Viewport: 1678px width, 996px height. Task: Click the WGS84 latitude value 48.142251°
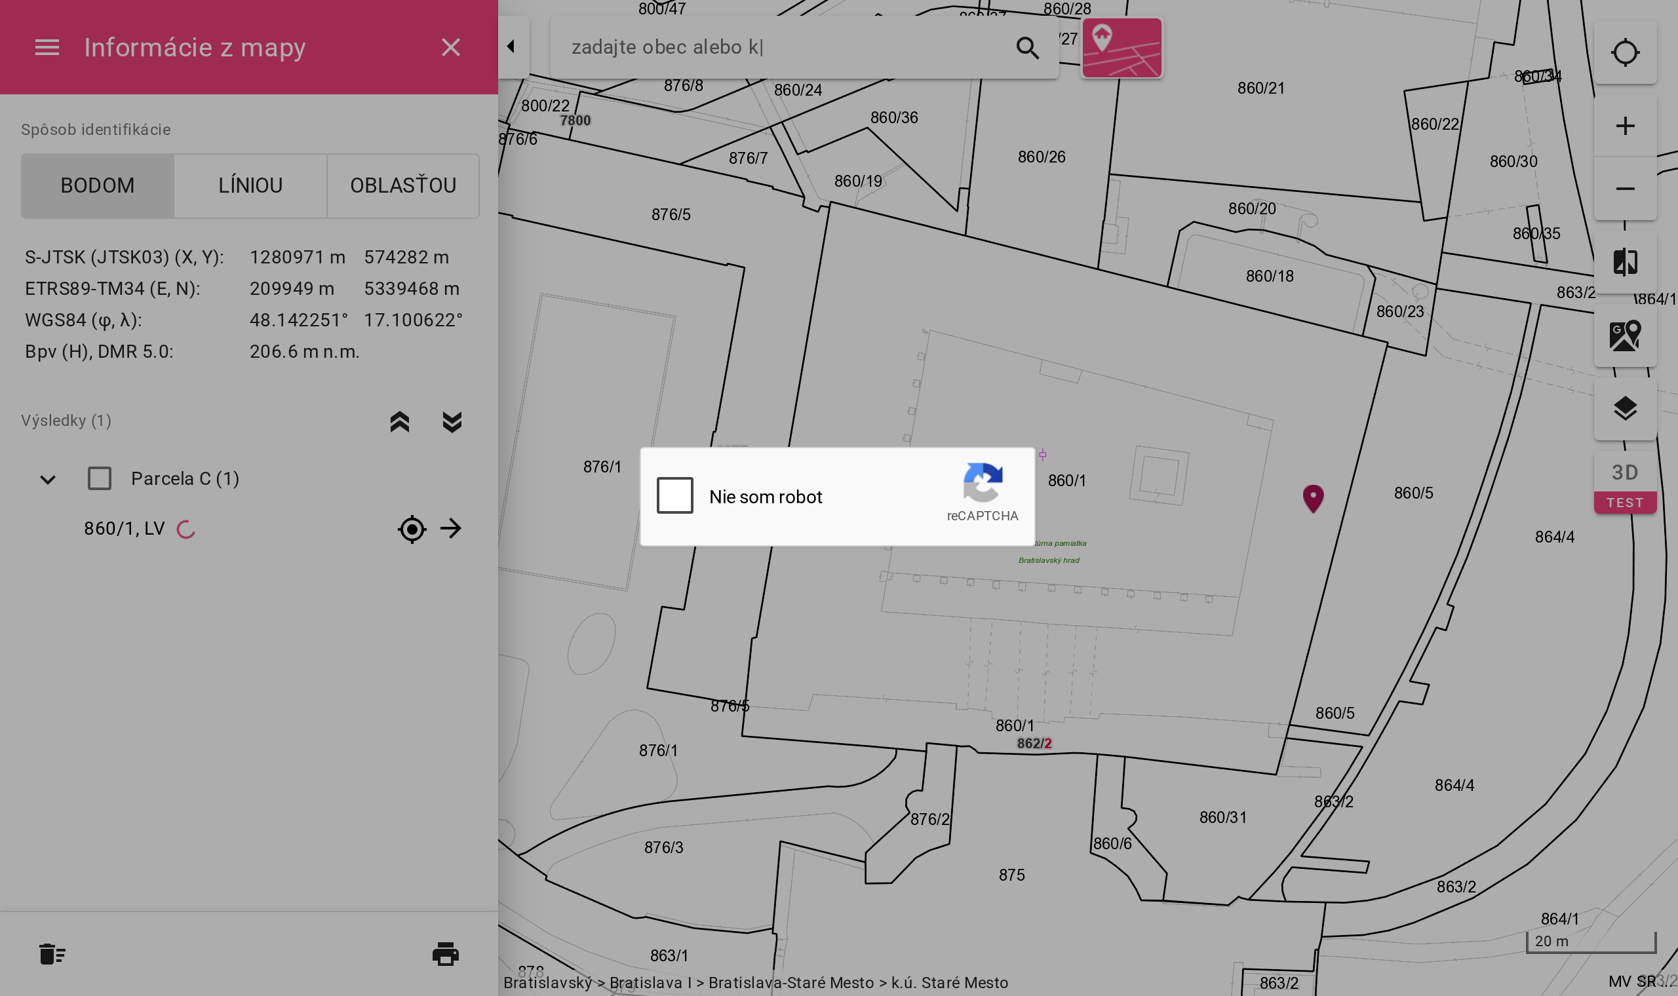(299, 320)
